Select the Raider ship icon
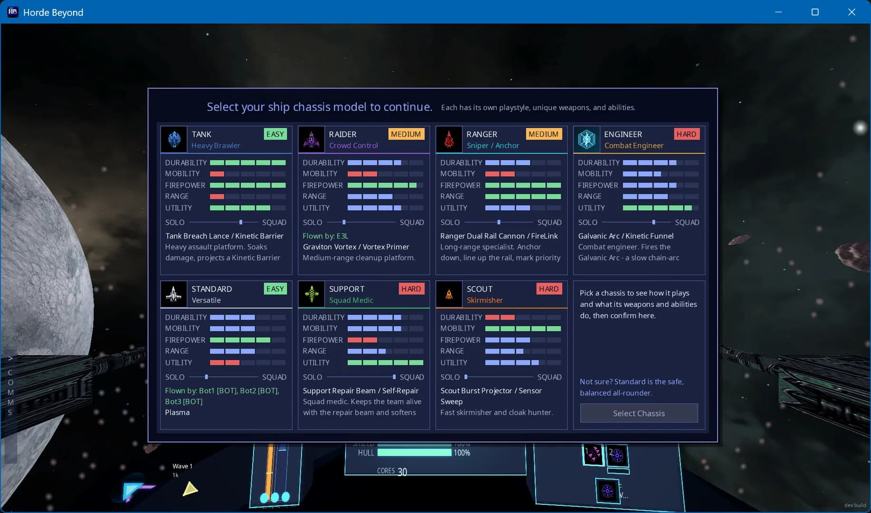871x513 pixels. click(x=311, y=140)
